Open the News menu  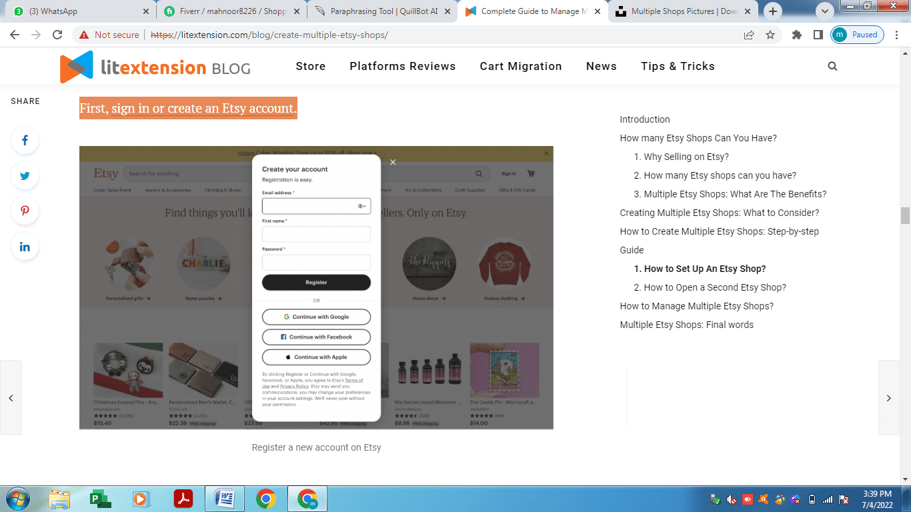(x=602, y=66)
